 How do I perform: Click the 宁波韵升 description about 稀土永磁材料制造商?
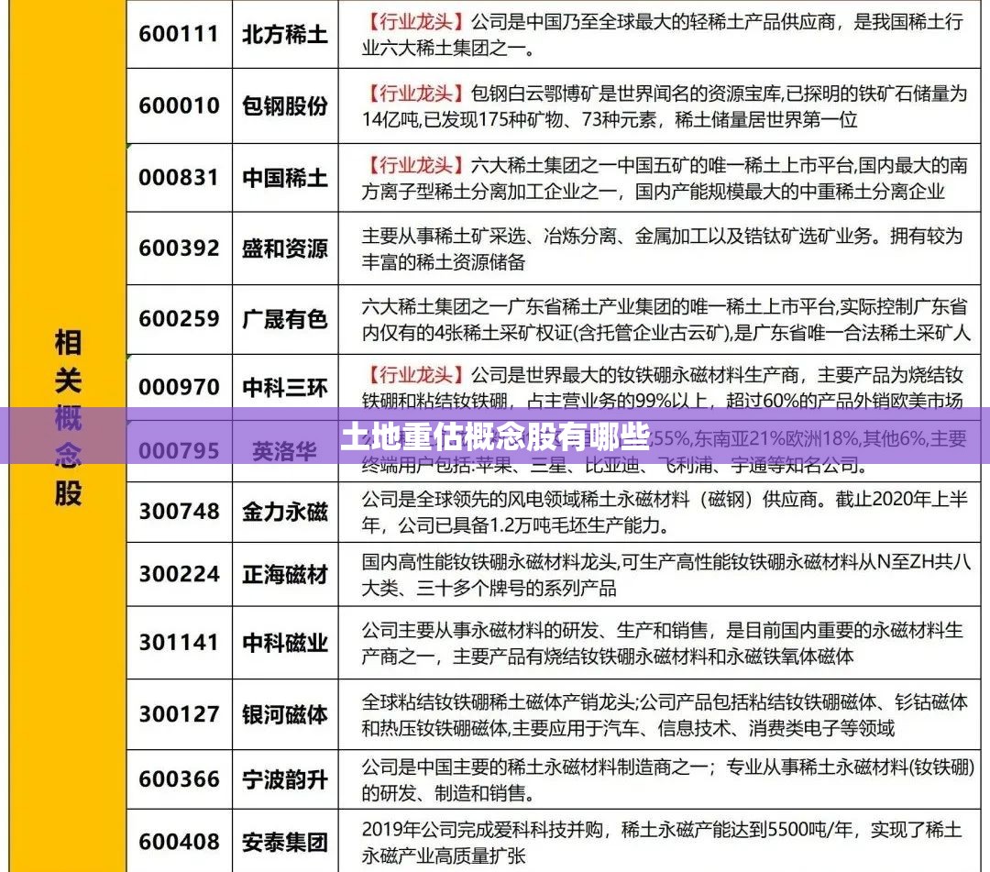tap(668, 779)
